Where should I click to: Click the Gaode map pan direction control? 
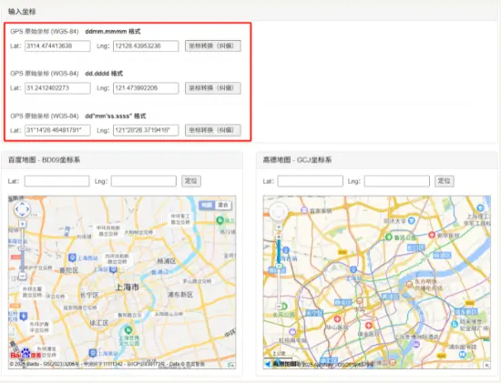(x=279, y=212)
